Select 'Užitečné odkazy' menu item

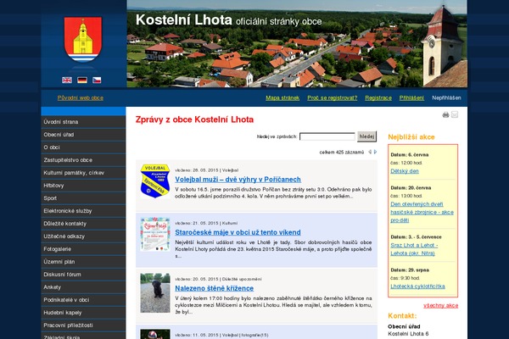pos(83,236)
